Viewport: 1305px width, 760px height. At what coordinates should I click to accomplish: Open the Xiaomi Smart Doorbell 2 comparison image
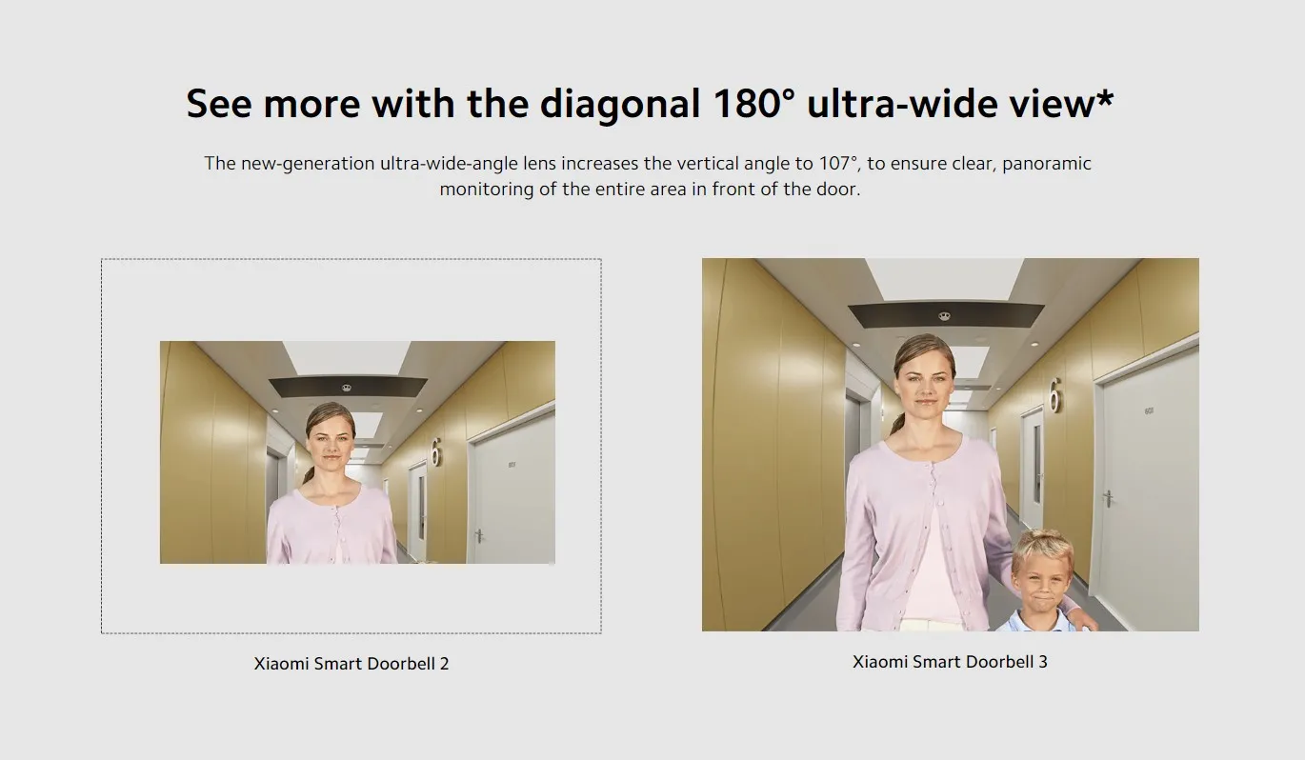tap(357, 452)
